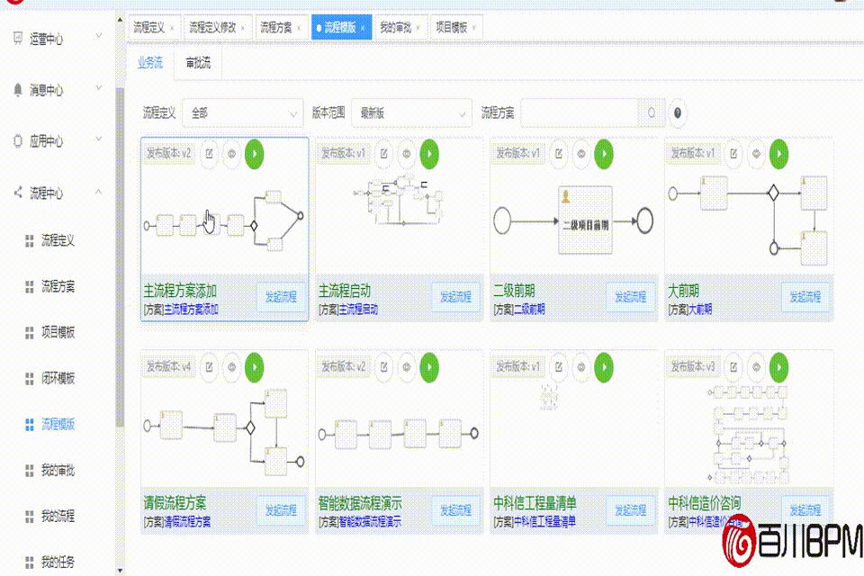Click the search magnifier icon
Screen dimensions: 864x576
tap(651, 113)
